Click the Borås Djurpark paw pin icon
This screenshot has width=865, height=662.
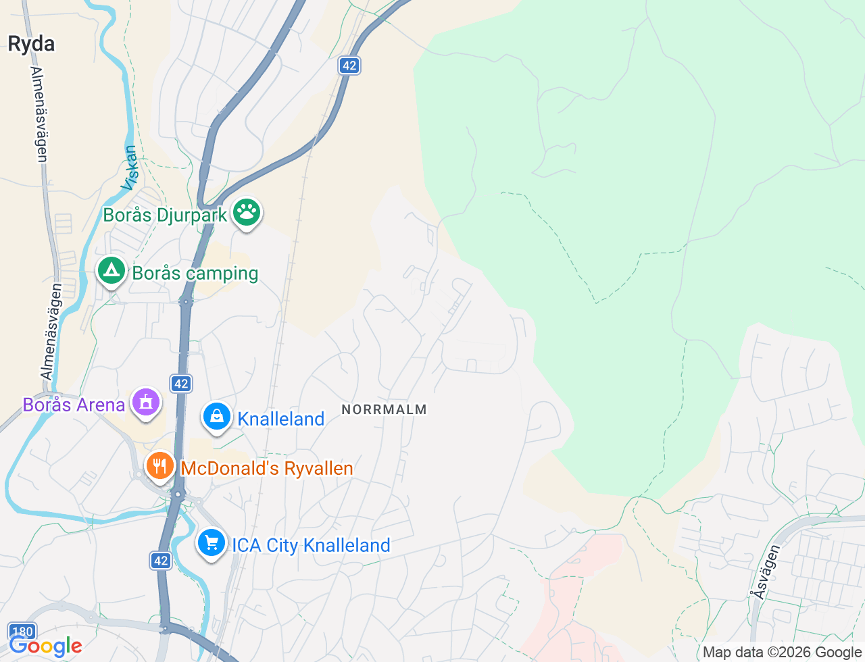(x=247, y=213)
